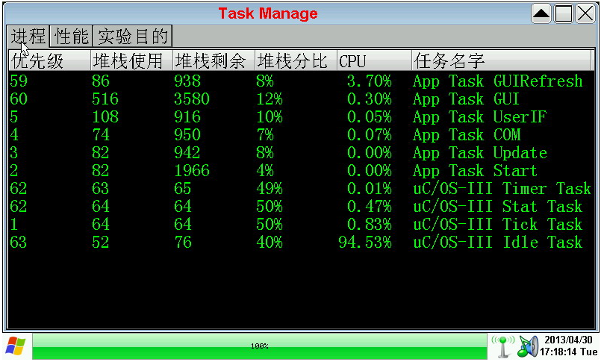Image resolution: width=604 pixels, height=362 pixels.
Task: Click the 堆栈分比 column header
Action: [x=296, y=60]
